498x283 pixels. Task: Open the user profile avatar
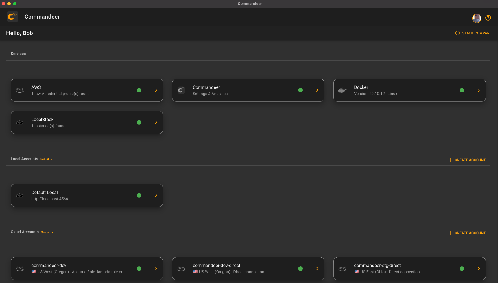tap(477, 18)
